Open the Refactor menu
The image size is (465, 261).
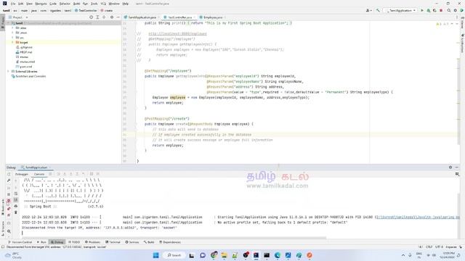coord(65,4)
